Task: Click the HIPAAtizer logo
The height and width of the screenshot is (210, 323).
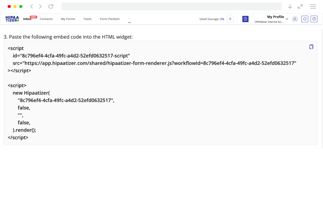Action: coord(12,19)
